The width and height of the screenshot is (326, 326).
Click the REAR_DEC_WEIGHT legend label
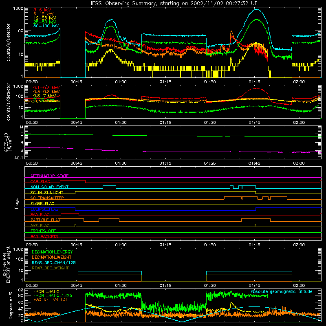(x=50, y=268)
